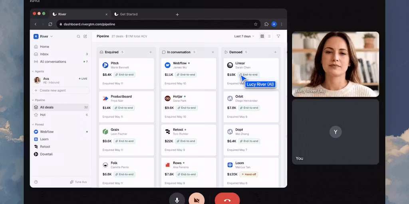End the call with red hang-up button
409x204 pixels.
click(227, 200)
